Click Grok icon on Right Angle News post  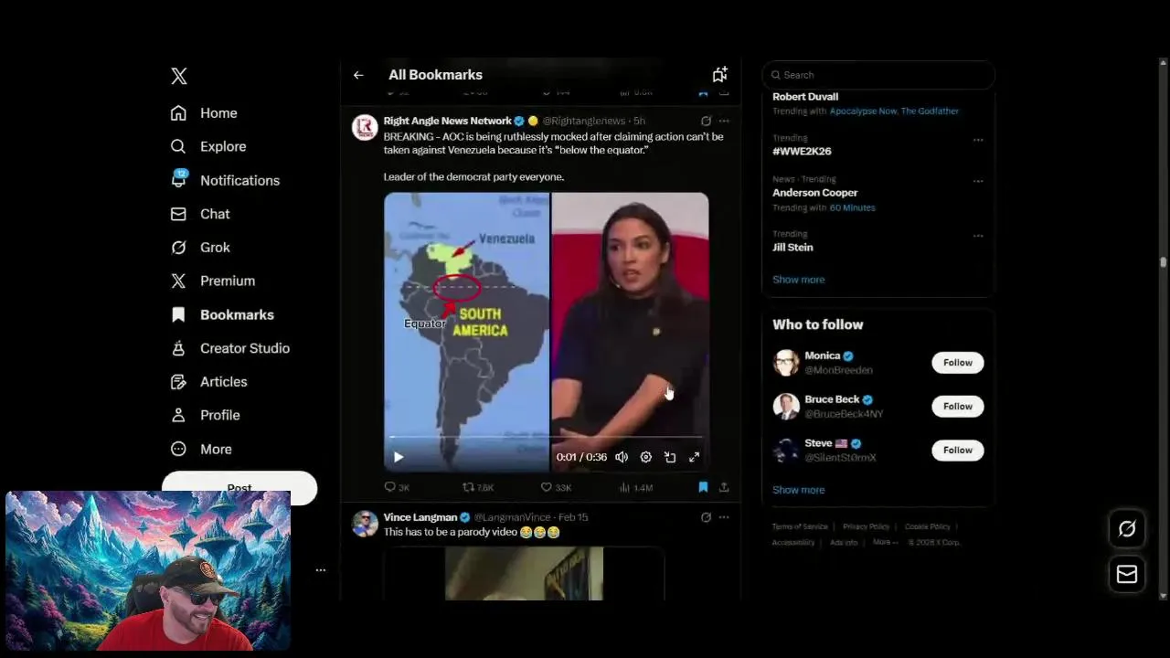click(706, 121)
